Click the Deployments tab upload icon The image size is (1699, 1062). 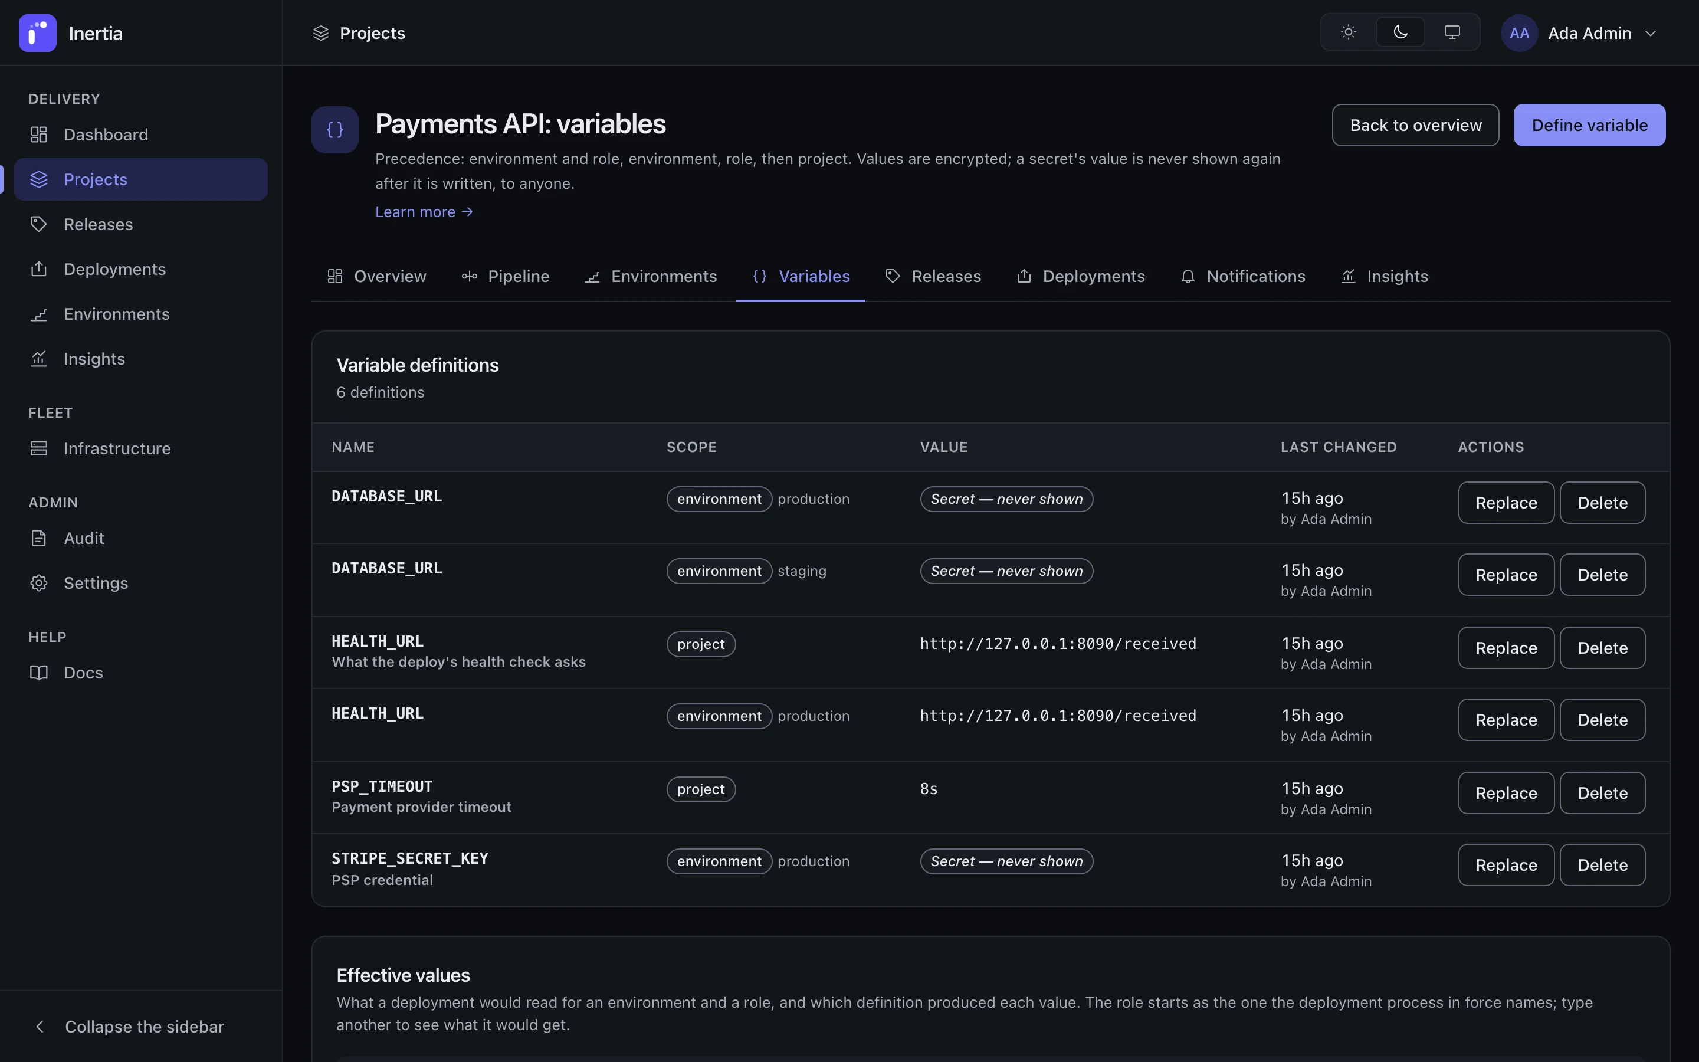tap(1024, 276)
